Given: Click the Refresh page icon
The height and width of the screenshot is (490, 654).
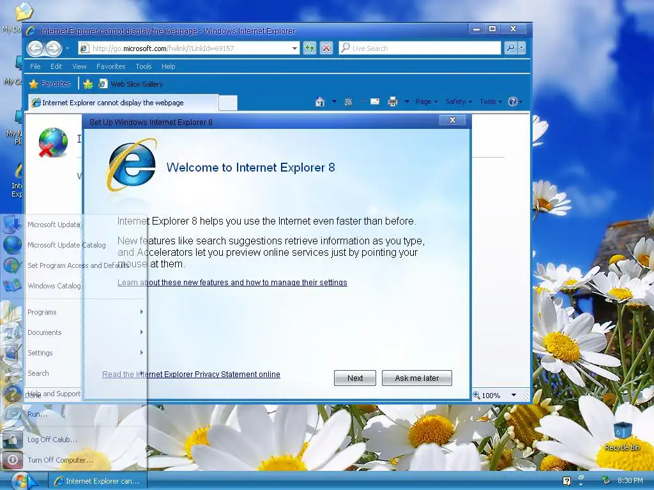Looking at the screenshot, I should pyautogui.click(x=310, y=48).
